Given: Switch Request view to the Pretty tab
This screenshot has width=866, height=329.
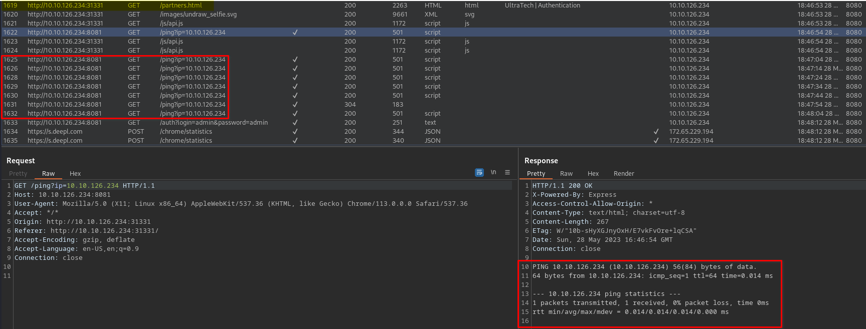Looking at the screenshot, I should [x=18, y=174].
